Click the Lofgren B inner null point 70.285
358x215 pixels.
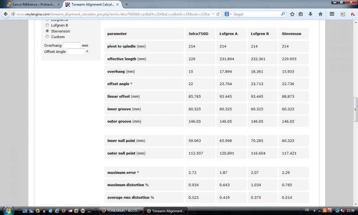pyautogui.click(x=257, y=141)
